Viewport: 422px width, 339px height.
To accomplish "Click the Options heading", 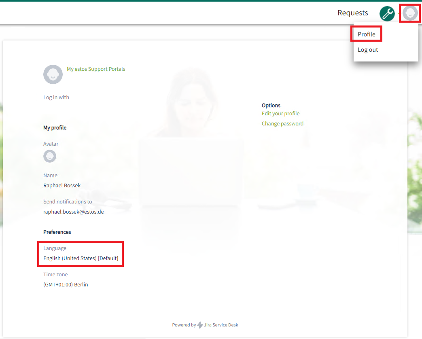I will 271,106.
